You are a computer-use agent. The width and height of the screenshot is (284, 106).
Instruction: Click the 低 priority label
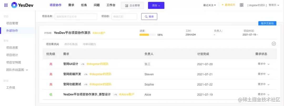pos(51,95)
